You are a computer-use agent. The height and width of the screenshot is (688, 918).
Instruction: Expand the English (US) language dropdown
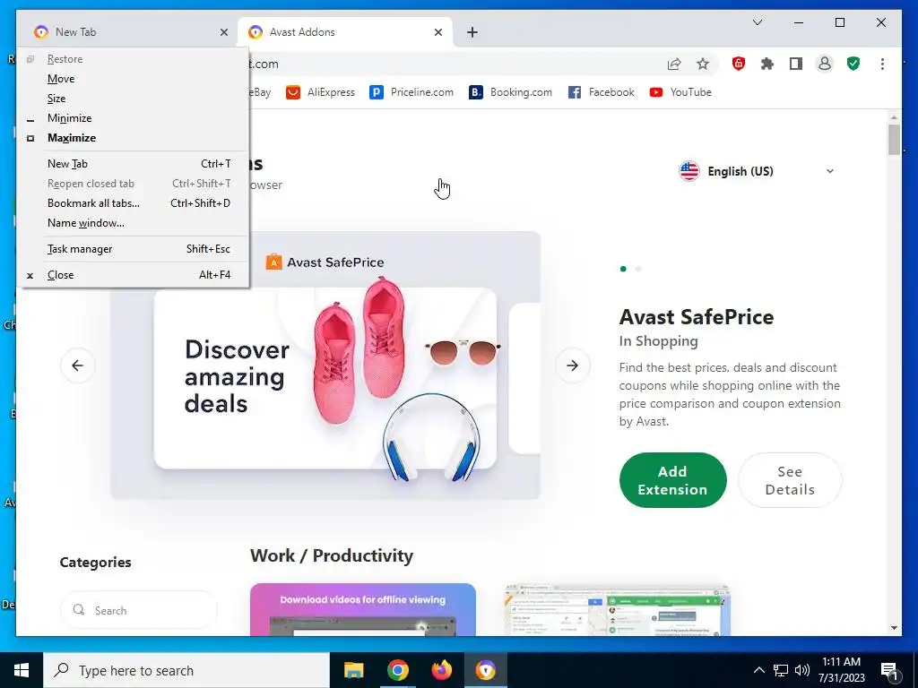(x=757, y=171)
